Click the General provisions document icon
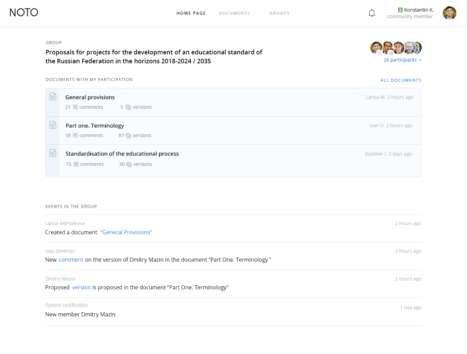 pyautogui.click(x=53, y=96)
